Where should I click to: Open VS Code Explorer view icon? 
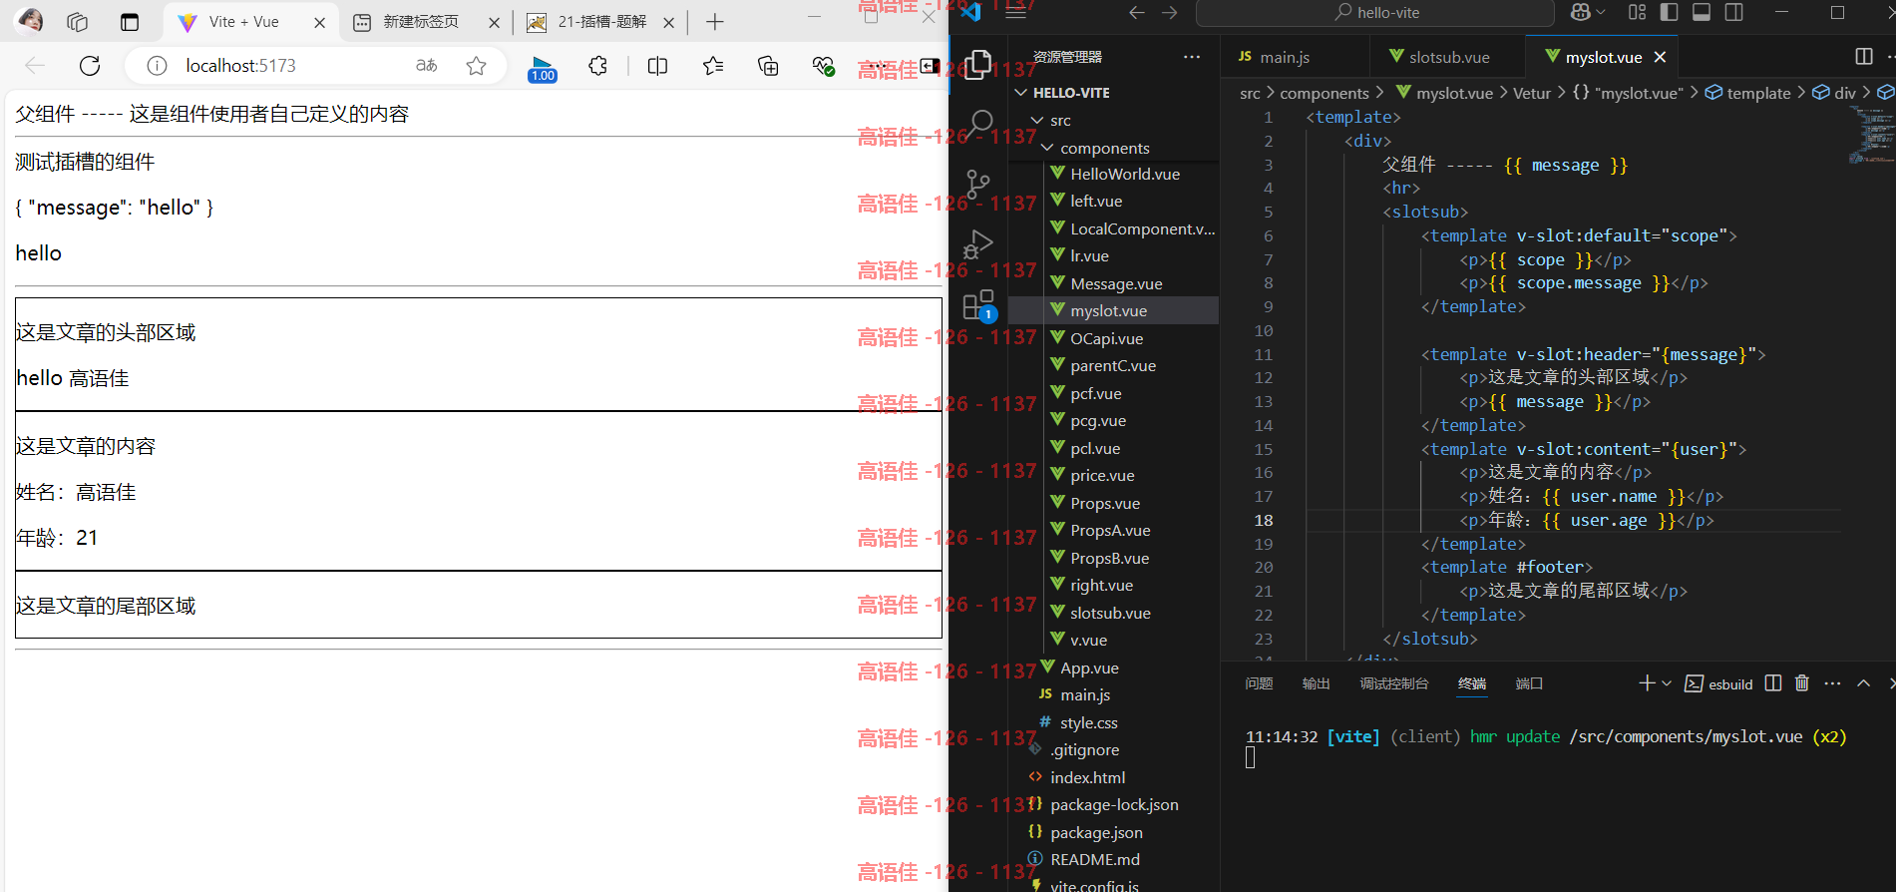978,65
